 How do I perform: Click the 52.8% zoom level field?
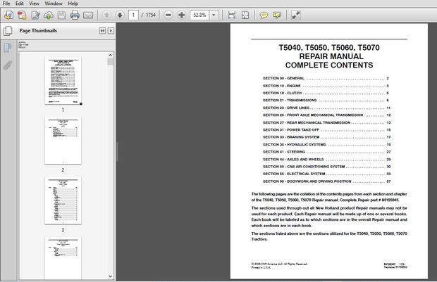pos(199,15)
